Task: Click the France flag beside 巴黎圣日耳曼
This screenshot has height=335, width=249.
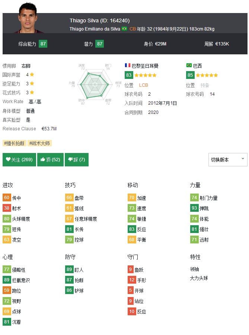Action: 128,66
